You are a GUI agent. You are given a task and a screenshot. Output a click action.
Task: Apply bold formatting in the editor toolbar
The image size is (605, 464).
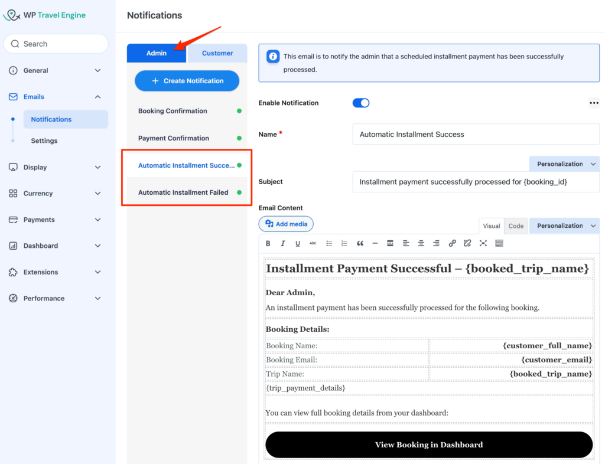(268, 243)
